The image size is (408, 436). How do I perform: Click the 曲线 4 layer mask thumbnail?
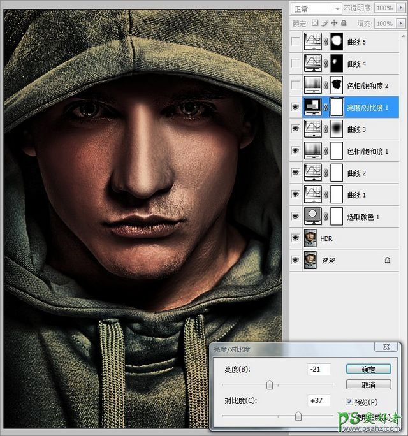pyautogui.click(x=335, y=64)
